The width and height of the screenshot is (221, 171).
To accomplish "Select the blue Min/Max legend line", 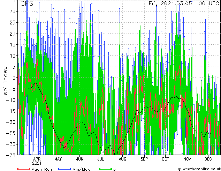I will tap(64, 169).
